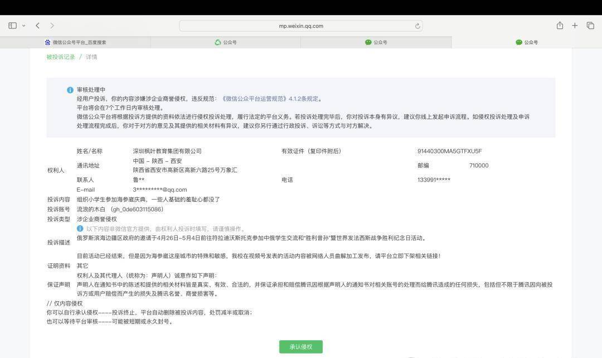Click the contact name 鲁**
Image resolution: width=602 pixels, height=358 pixels.
[x=139, y=180]
